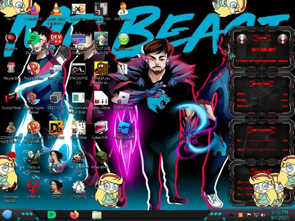Click the right alien head widget icon
Image resolution: width=295 pixels, height=221 pixels.
283,39
